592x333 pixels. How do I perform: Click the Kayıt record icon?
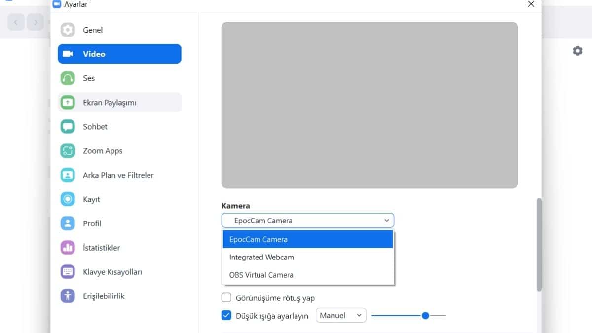[x=68, y=199]
